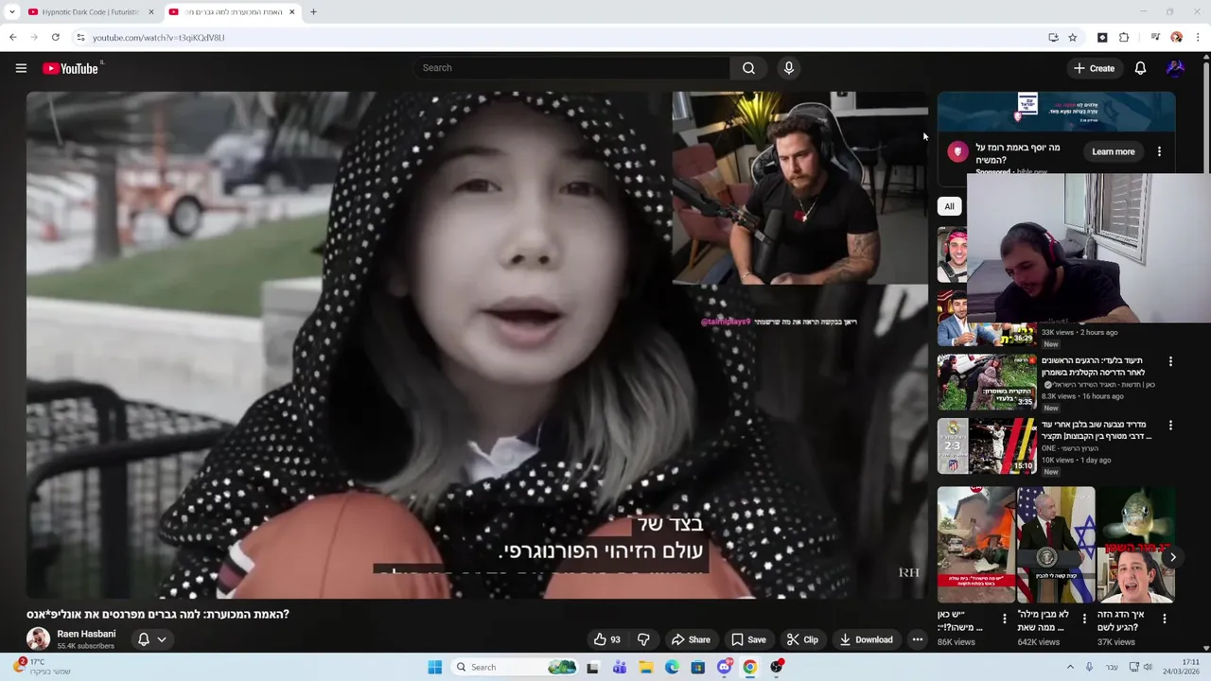The image size is (1211, 681).
Task: Click the video title text below player
Action: pyautogui.click(x=158, y=614)
